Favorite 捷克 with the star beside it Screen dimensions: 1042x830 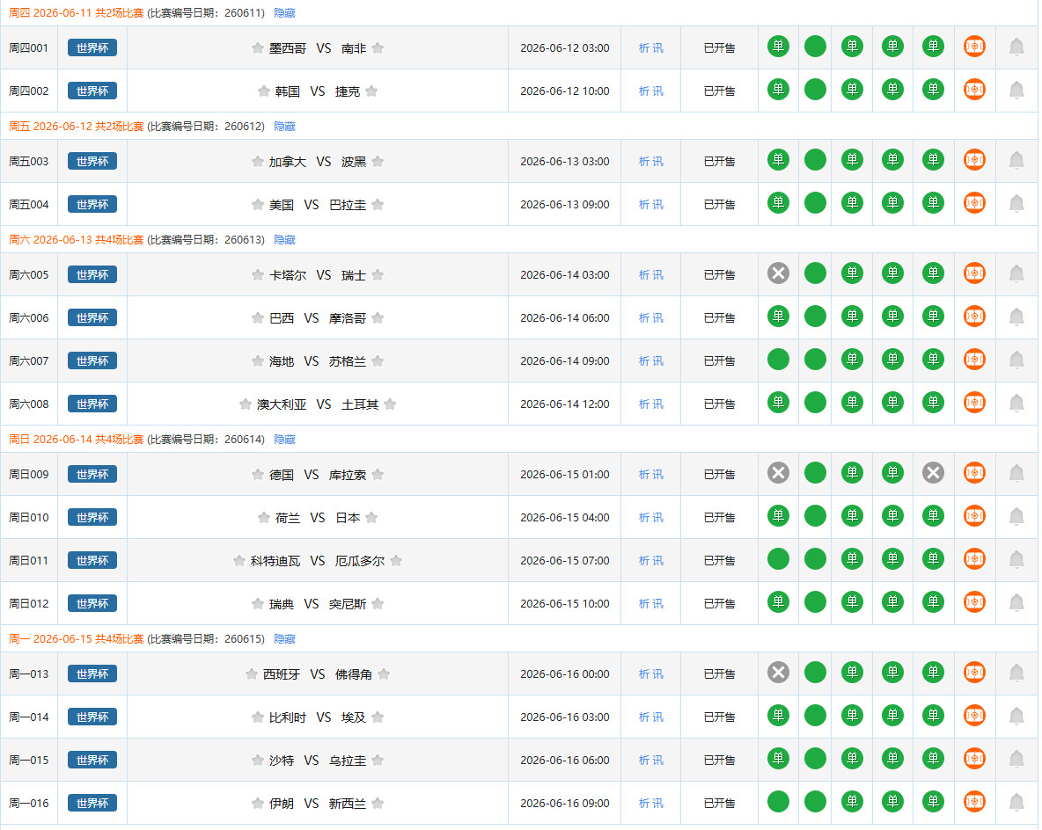pos(371,91)
